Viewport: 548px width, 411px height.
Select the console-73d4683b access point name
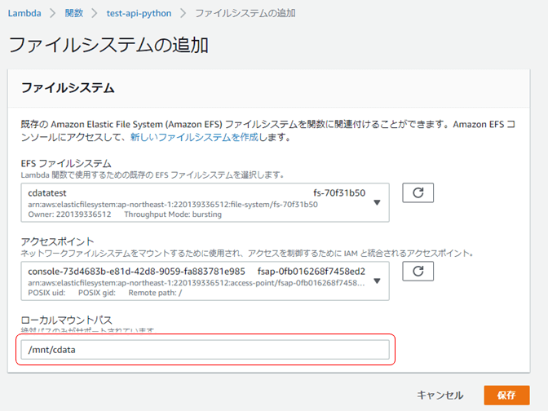click(x=137, y=272)
